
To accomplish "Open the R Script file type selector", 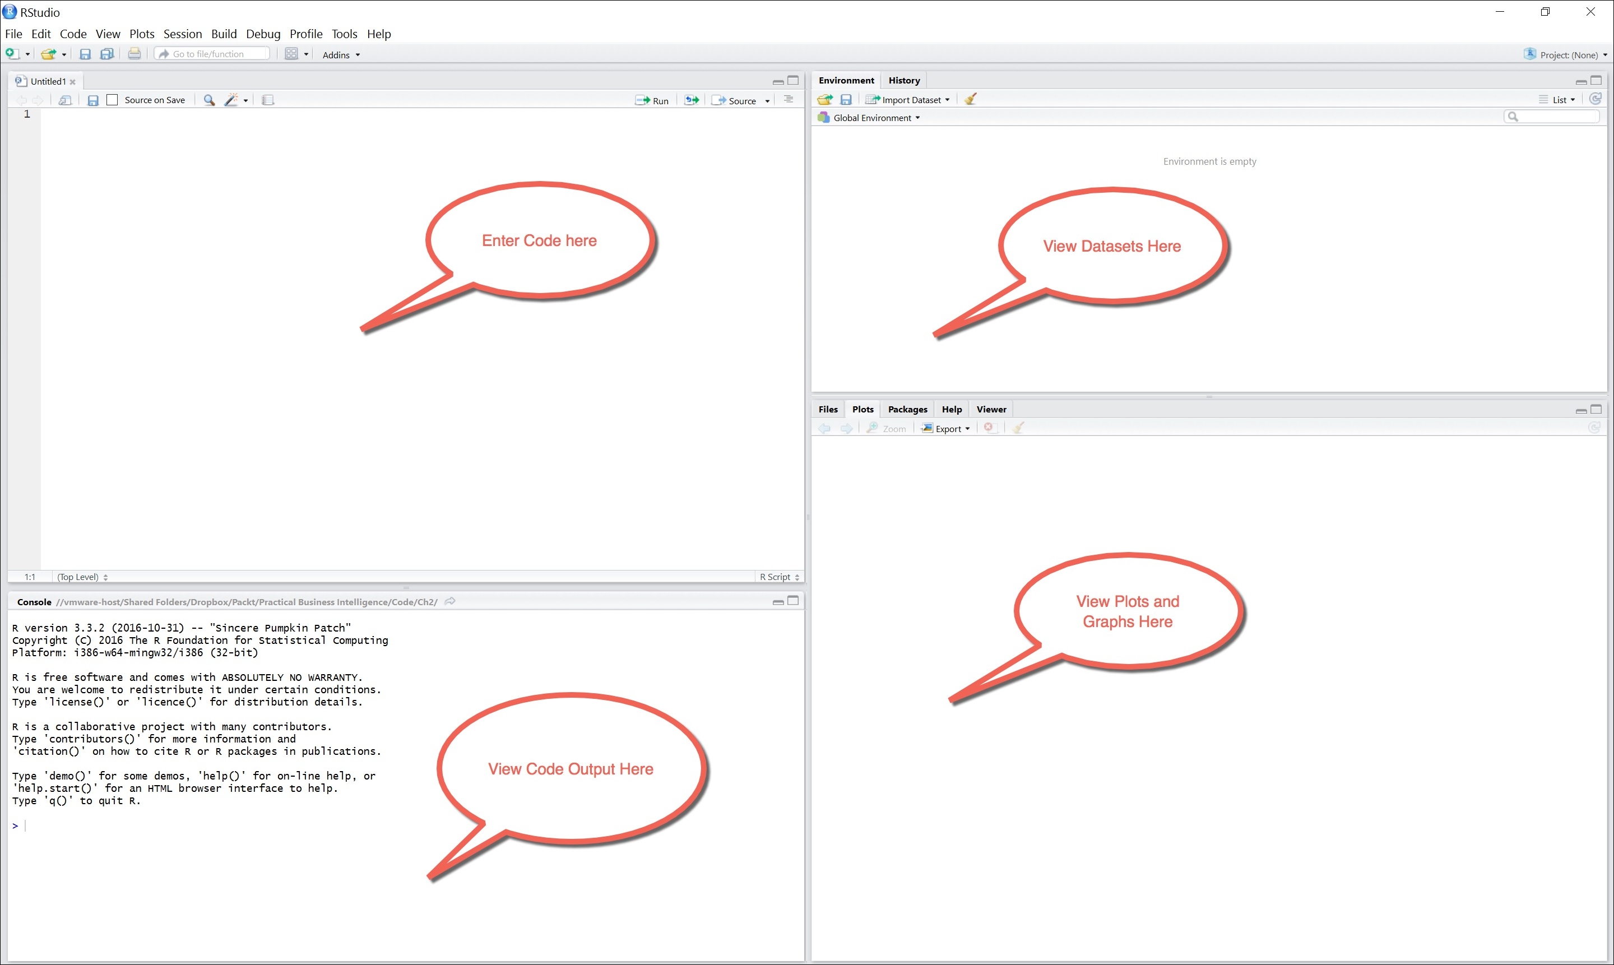I will (780, 577).
